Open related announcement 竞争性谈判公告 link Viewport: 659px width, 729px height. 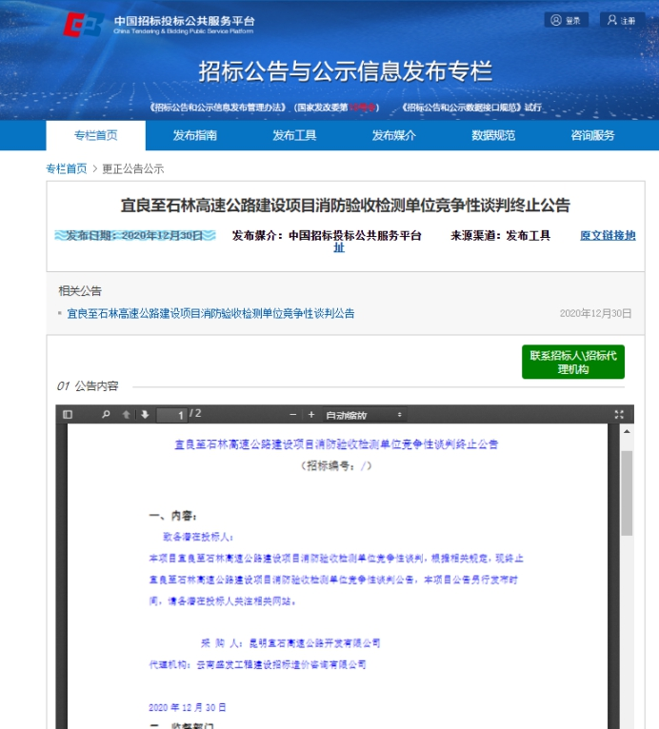coord(210,313)
